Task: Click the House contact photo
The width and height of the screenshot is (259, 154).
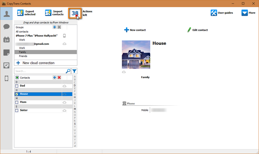Action: coord(136,54)
